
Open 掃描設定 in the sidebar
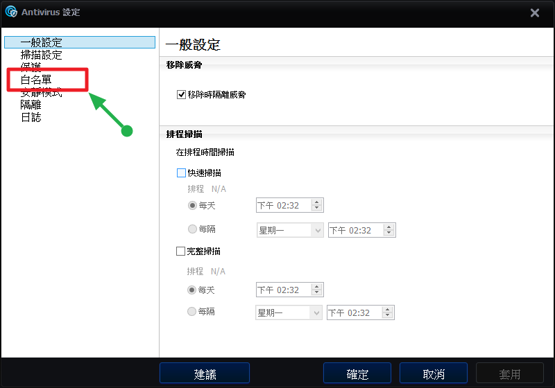point(42,55)
